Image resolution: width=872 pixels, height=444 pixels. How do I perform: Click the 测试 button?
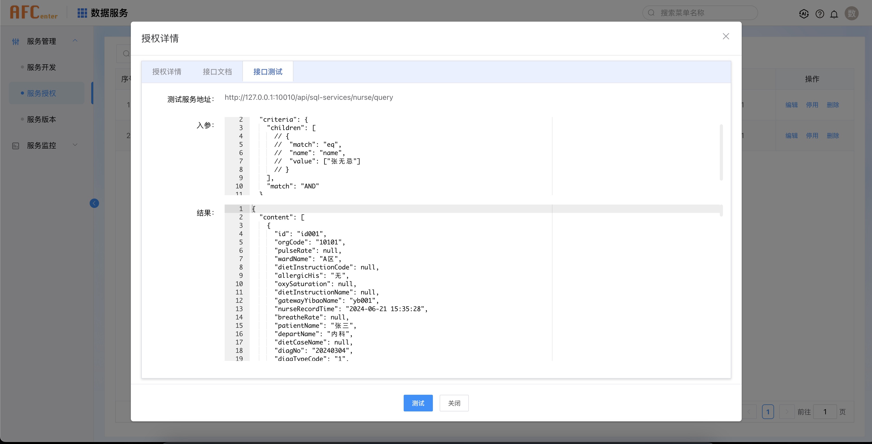click(x=418, y=403)
